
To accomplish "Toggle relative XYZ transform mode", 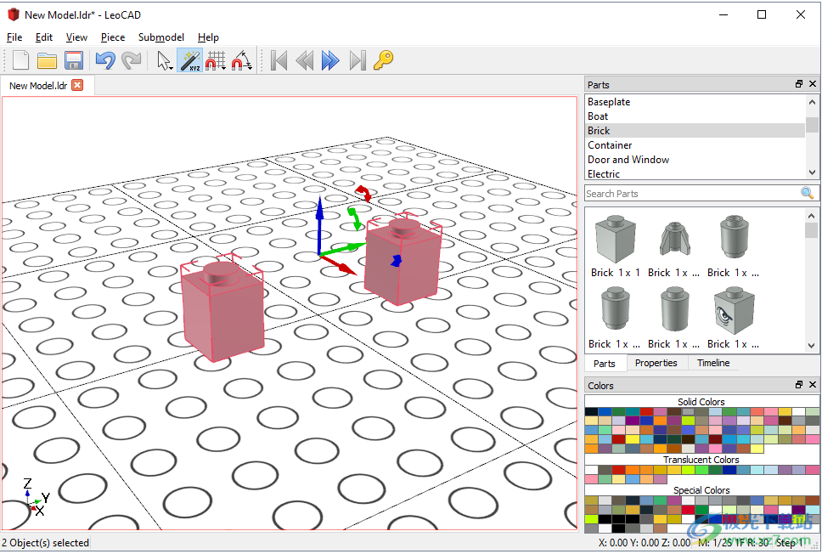I will point(189,60).
